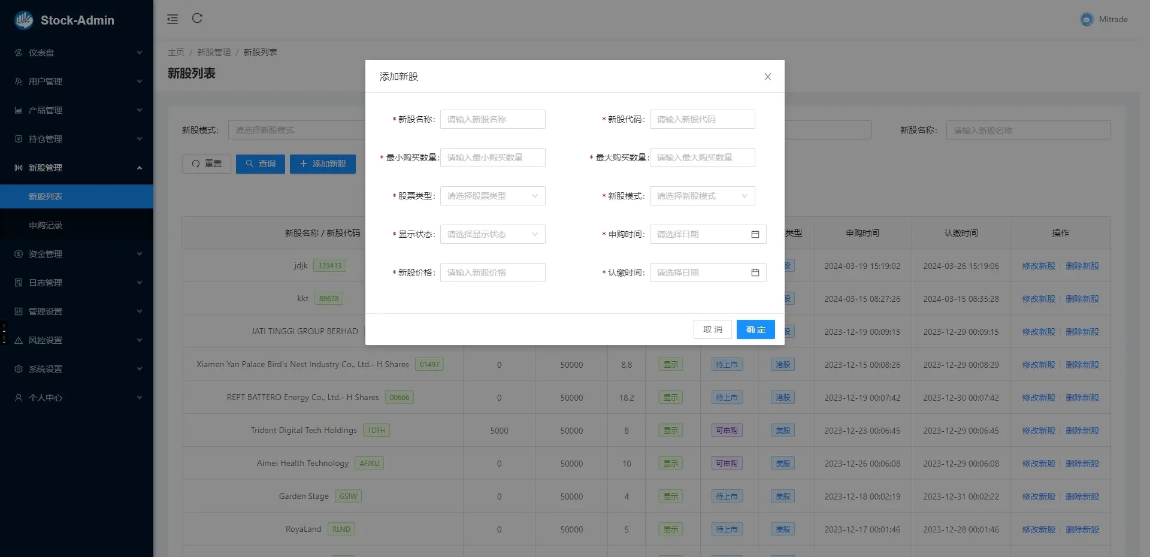1150x557 pixels.
Task: Toggle the sidebar collapse menu icon
Action: pos(172,19)
